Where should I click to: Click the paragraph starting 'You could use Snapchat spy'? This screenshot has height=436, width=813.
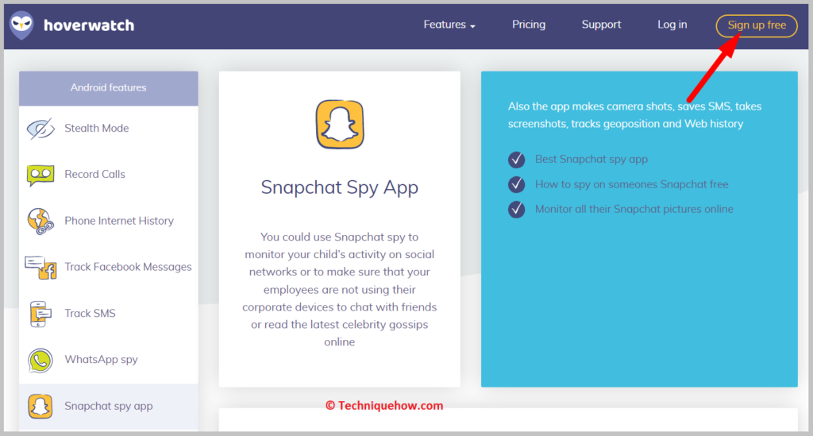pos(340,289)
